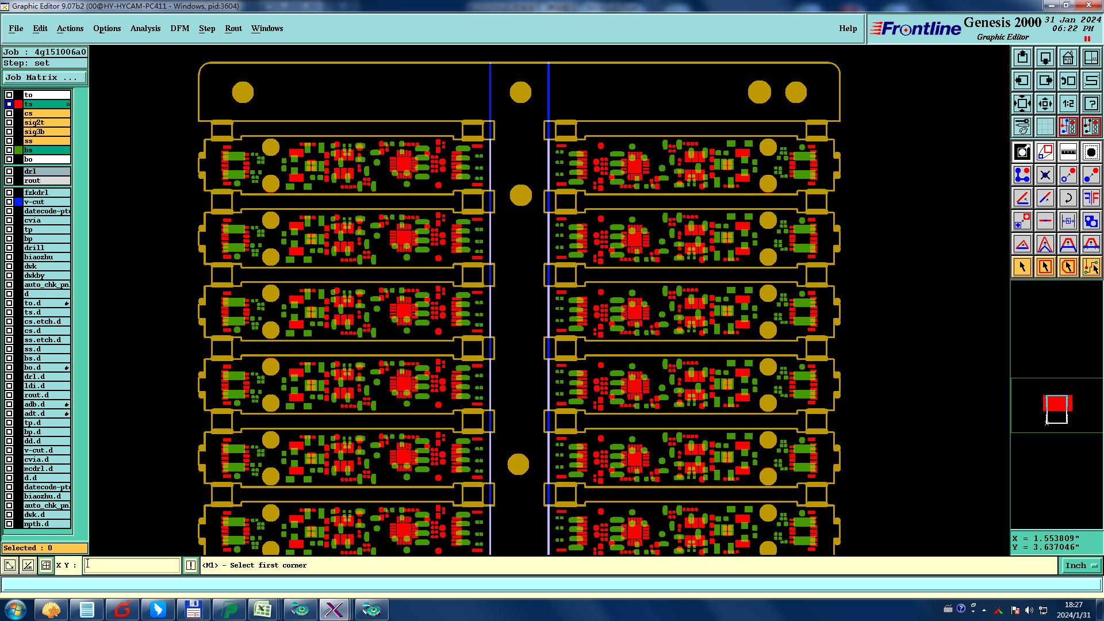The image size is (1104, 621).
Task: Check the box for drl layer
Action: point(9,171)
